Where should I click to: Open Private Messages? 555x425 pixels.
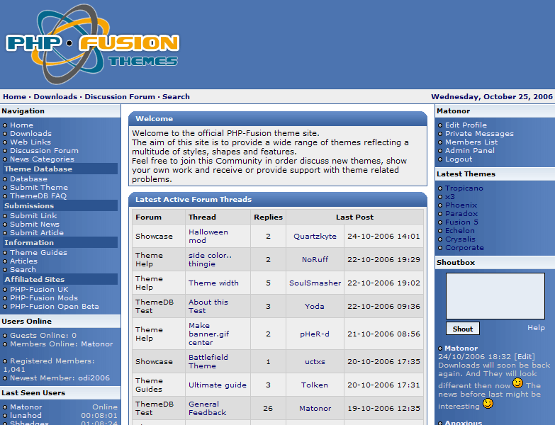coord(479,134)
